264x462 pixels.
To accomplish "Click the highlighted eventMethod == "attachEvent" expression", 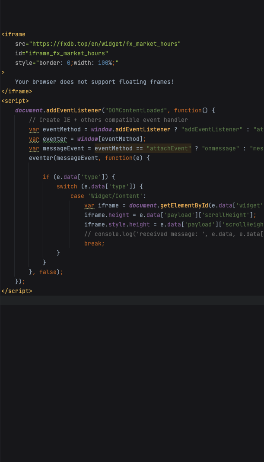I will (x=143, y=148).
